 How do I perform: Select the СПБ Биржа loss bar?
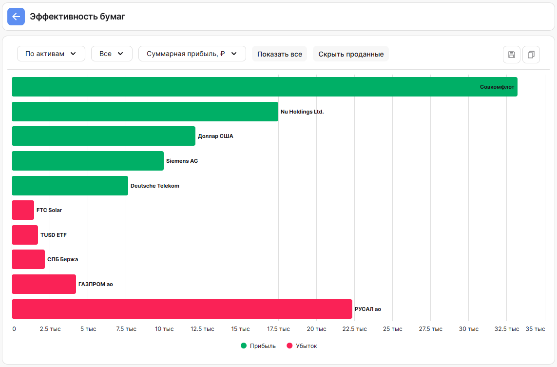(x=28, y=259)
